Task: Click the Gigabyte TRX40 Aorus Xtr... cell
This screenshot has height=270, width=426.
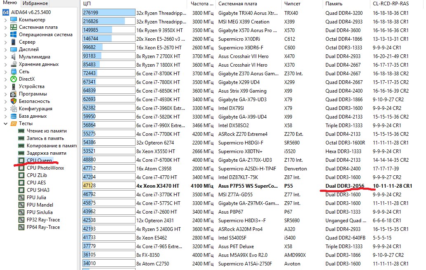Action: point(248,13)
